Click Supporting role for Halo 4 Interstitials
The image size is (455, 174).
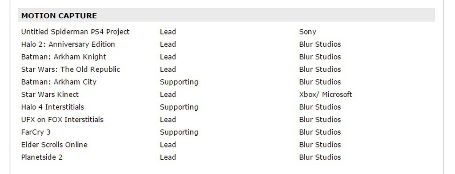179,107
